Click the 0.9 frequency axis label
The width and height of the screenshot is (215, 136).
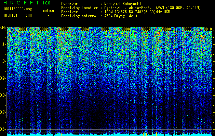point(3,78)
